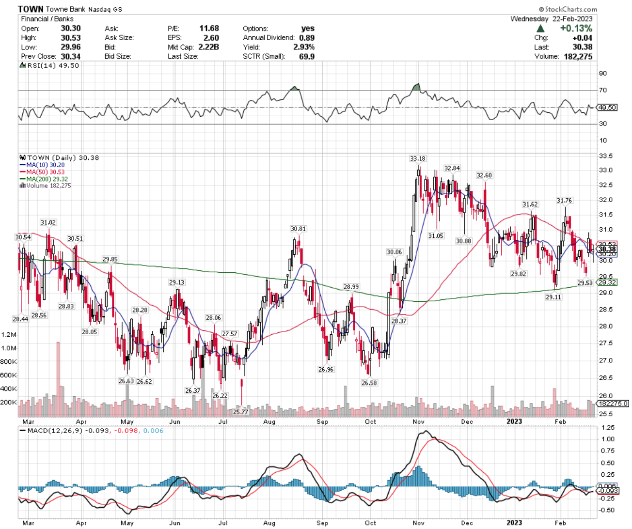
Task: Click the 'RSI(14) 49.50' indicator label
Action: coord(52,65)
